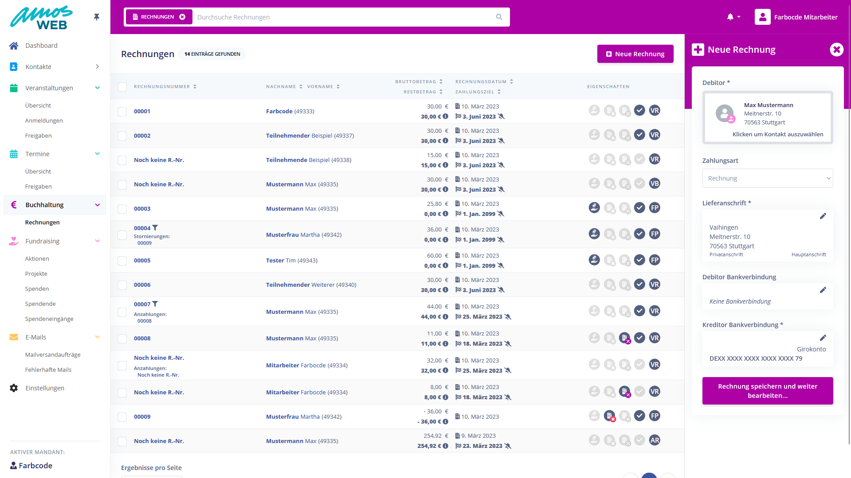Select the checkbox for invoice 00003
851x478 pixels.
122,209
